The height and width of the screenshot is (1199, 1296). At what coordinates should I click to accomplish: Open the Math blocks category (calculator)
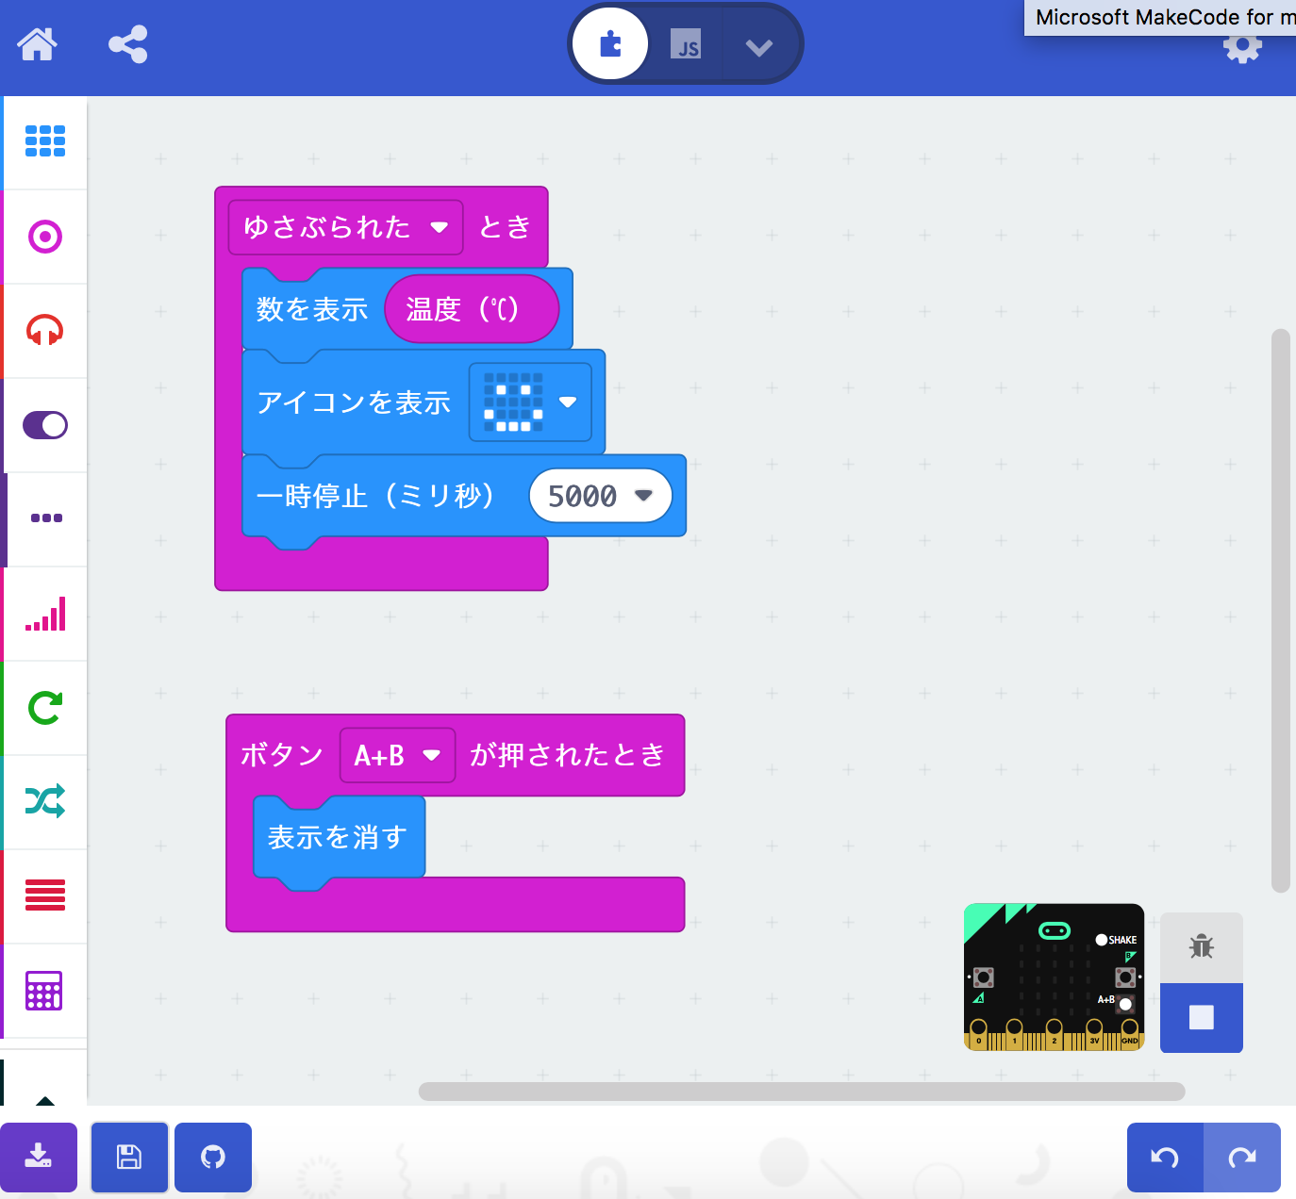[45, 990]
